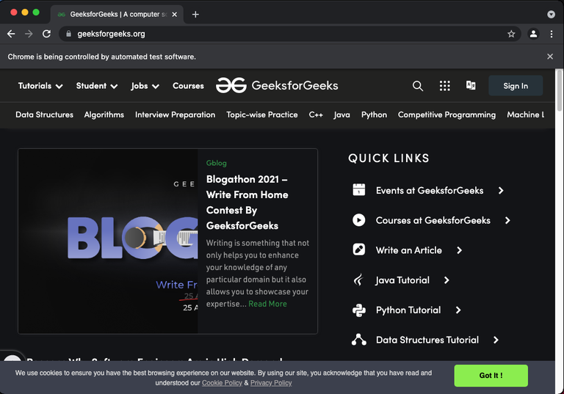The image size is (564, 394).
Task: Click the browser back arrow
Action: 11,34
